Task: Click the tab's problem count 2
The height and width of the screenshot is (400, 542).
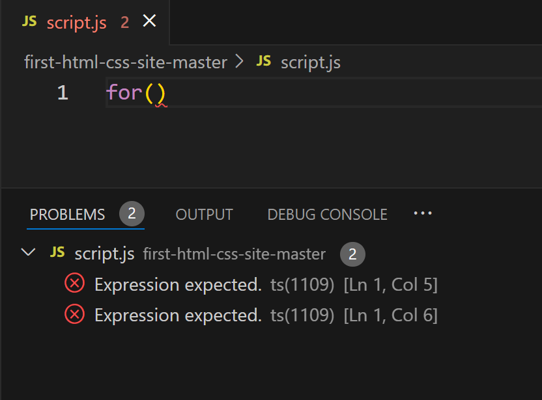Action: coord(125,23)
